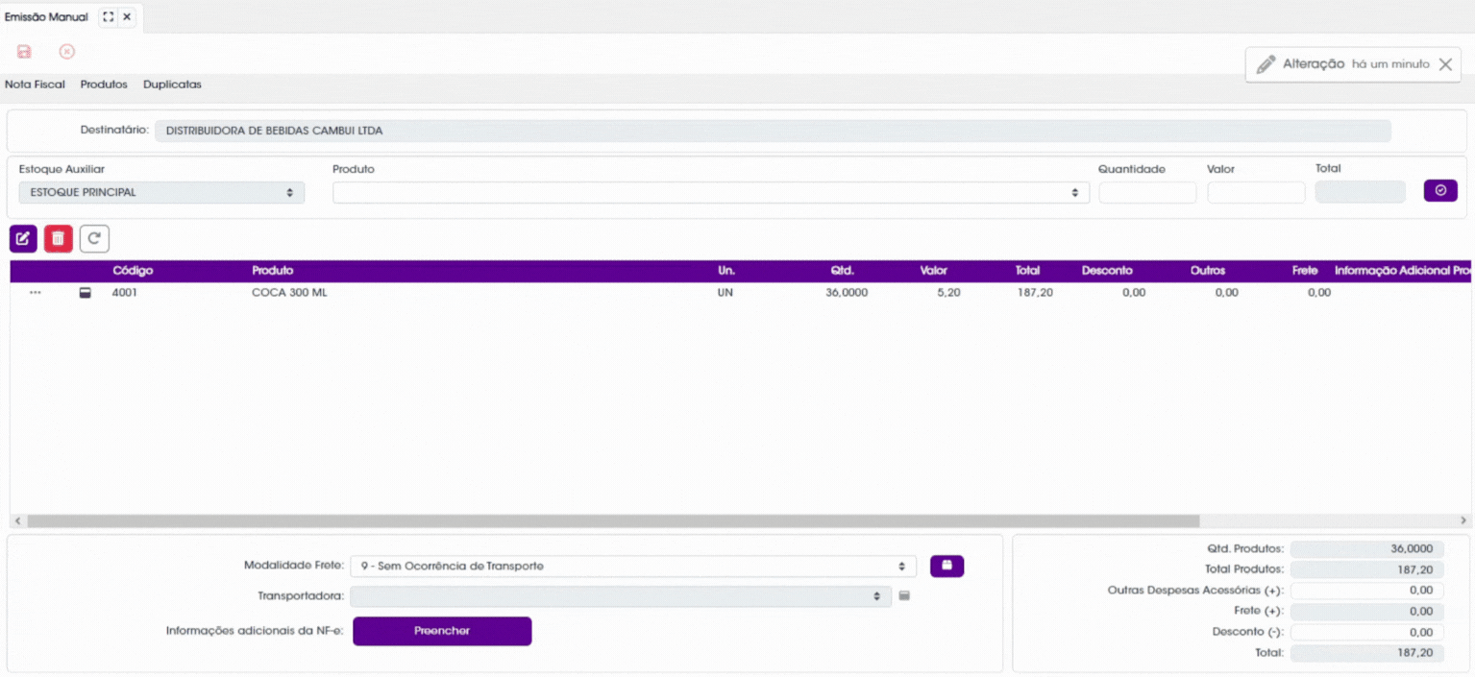Confirm product entry with purple check button
The height and width of the screenshot is (677, 1475).
1440,191
